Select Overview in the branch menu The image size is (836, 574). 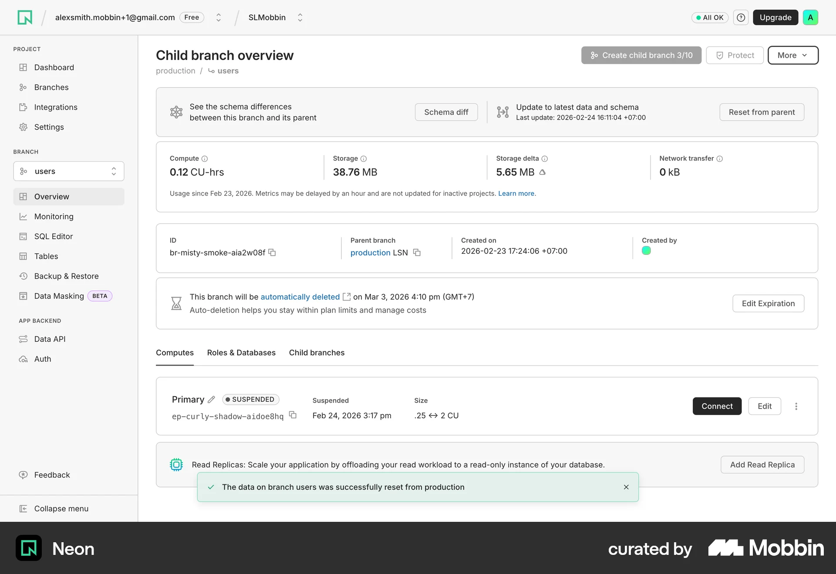[x=69, y=197]
